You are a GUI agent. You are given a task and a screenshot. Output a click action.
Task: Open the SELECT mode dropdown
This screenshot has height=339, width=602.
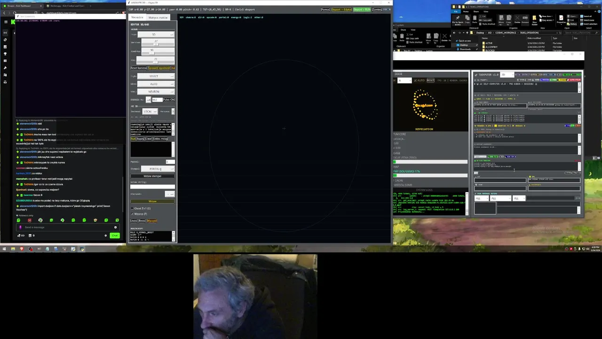[x=156, y=76]
